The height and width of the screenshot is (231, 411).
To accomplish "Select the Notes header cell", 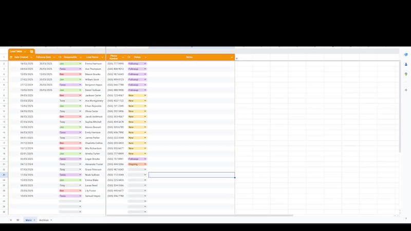I will pyautogui.click(x=192, y=57).
